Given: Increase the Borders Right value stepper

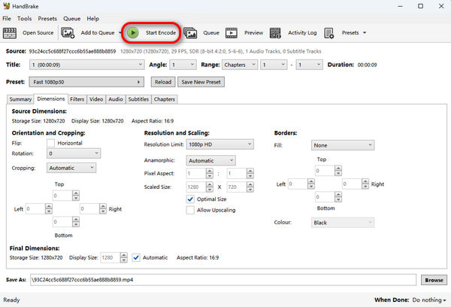Looking at the screenshot, I should click(x=365, y=181).
